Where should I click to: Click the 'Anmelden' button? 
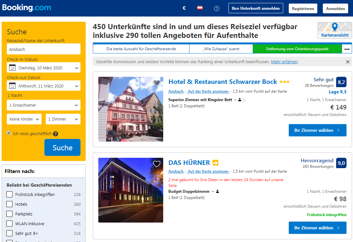(335, 8)
